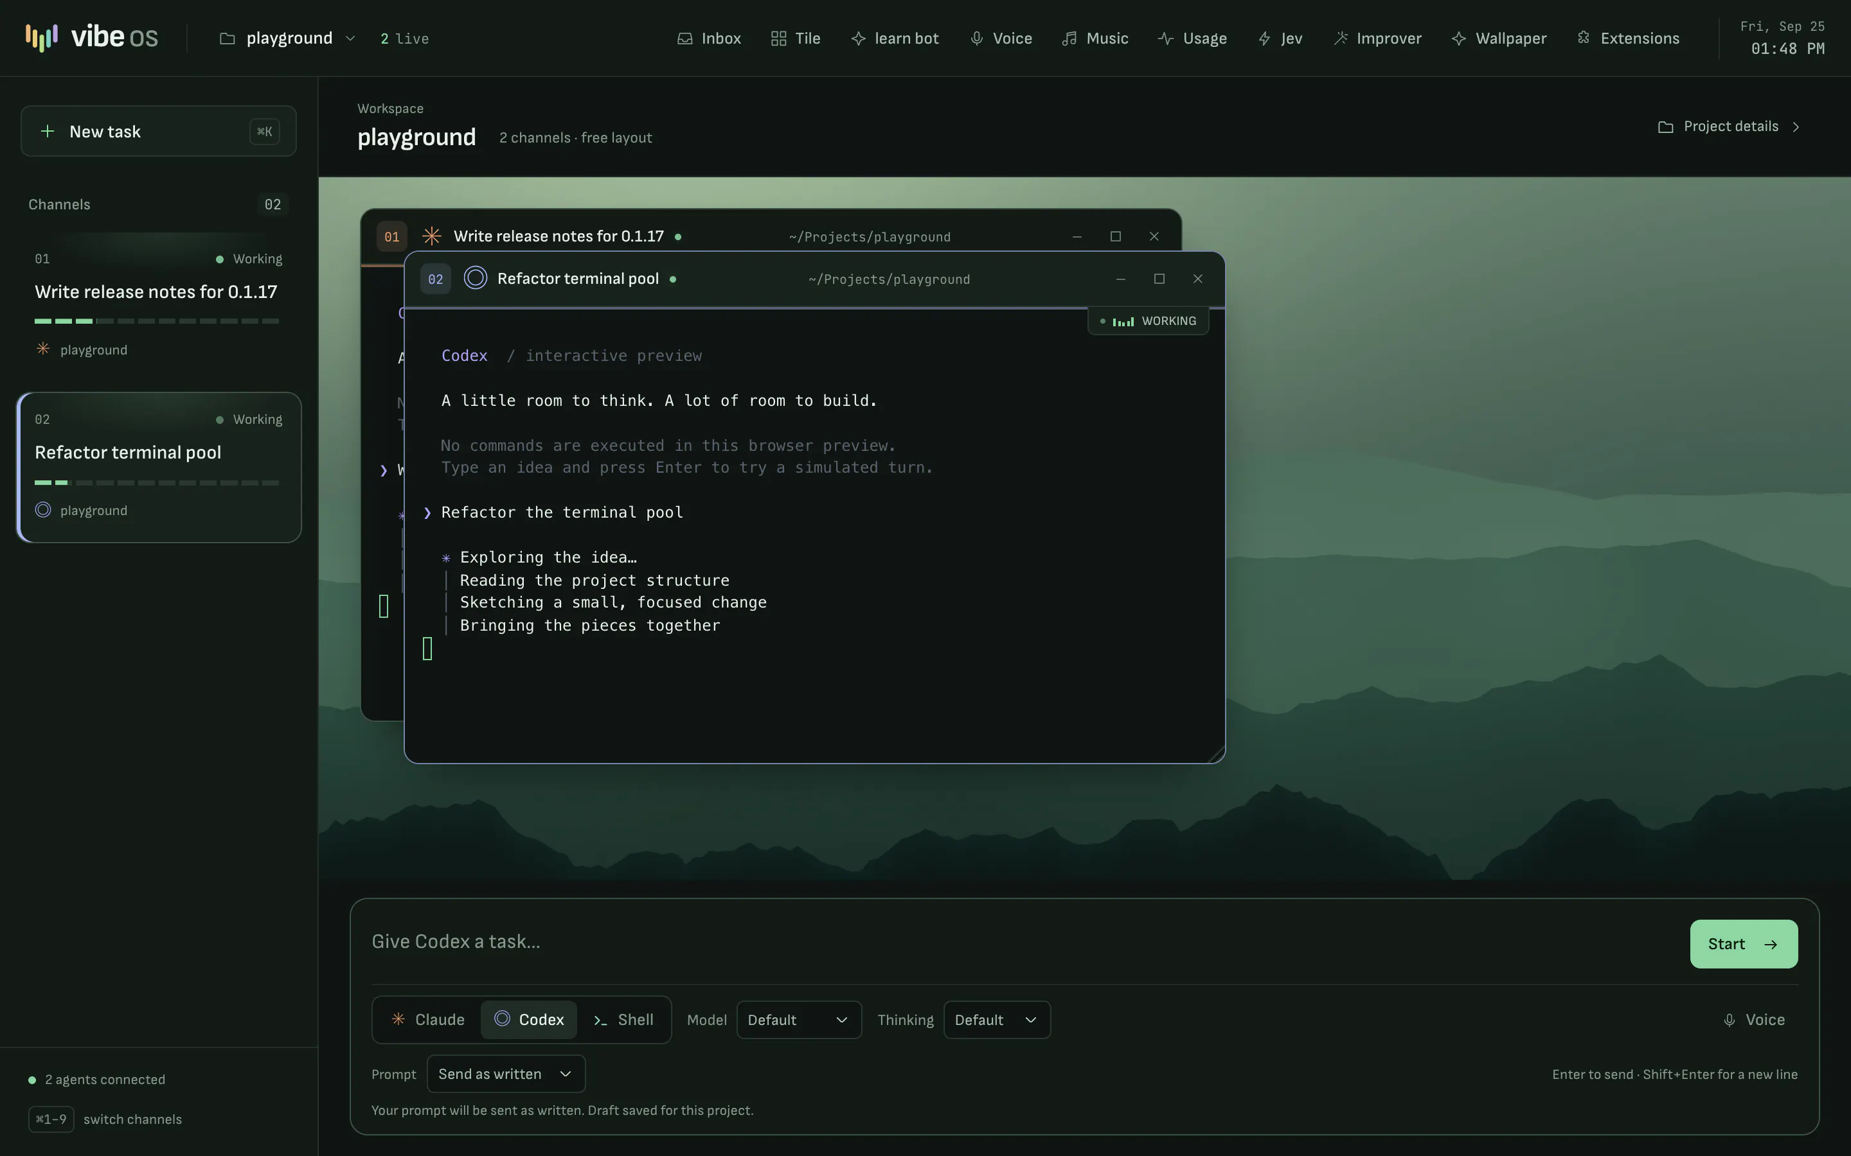
Task: Open the Model dropdown
Action: [x=798, y=1020]
